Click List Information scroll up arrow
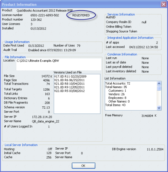This screenshot has width=168, height=172. click(159, 84)
